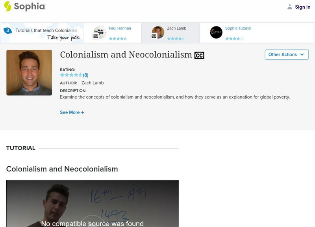Image resolution: width=315 pixels, height=227 pixels.
Task: Click the user profile icon beside Sign in
Action: tap(290, 7)
